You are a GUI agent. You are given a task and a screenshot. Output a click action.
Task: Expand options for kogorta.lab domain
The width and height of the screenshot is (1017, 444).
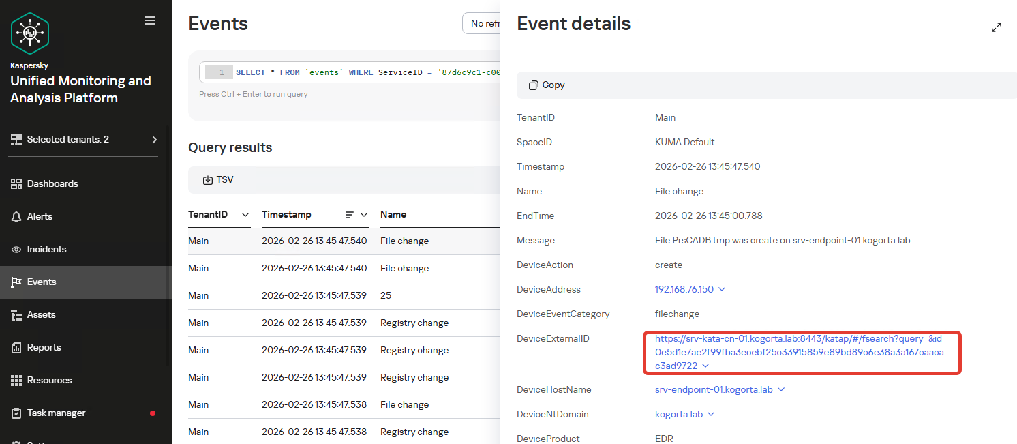[x=711, y=414]
